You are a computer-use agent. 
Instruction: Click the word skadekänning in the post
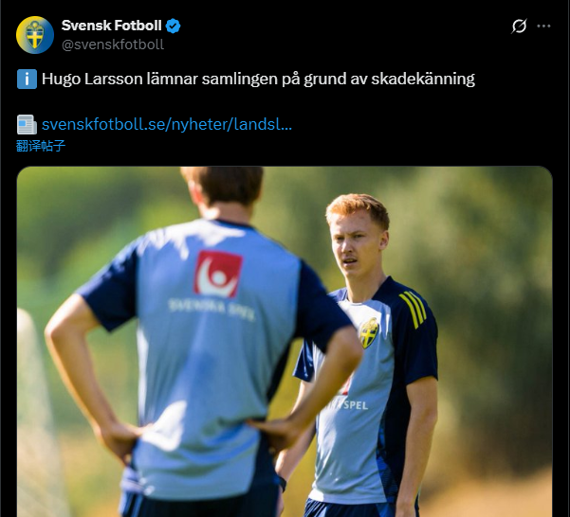tap(423, 79)
